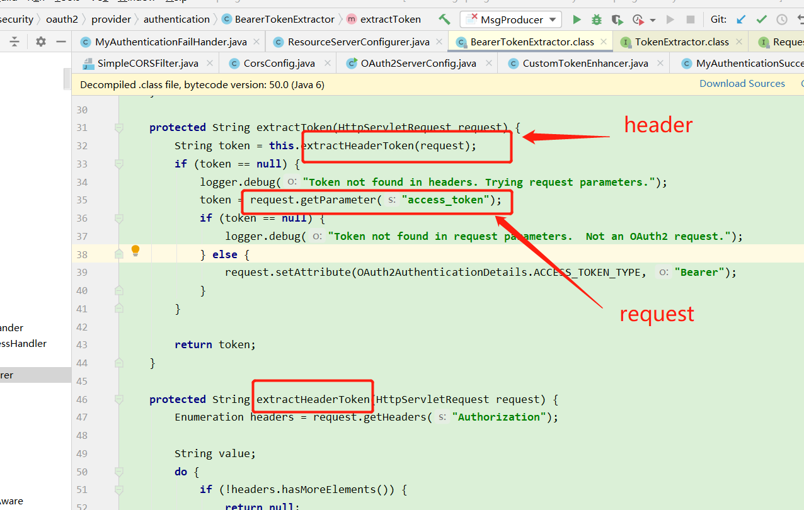Viewport: 804px width, 510px height.
Task: Click the Git commit green checkmark
Action: coord(762,20)
